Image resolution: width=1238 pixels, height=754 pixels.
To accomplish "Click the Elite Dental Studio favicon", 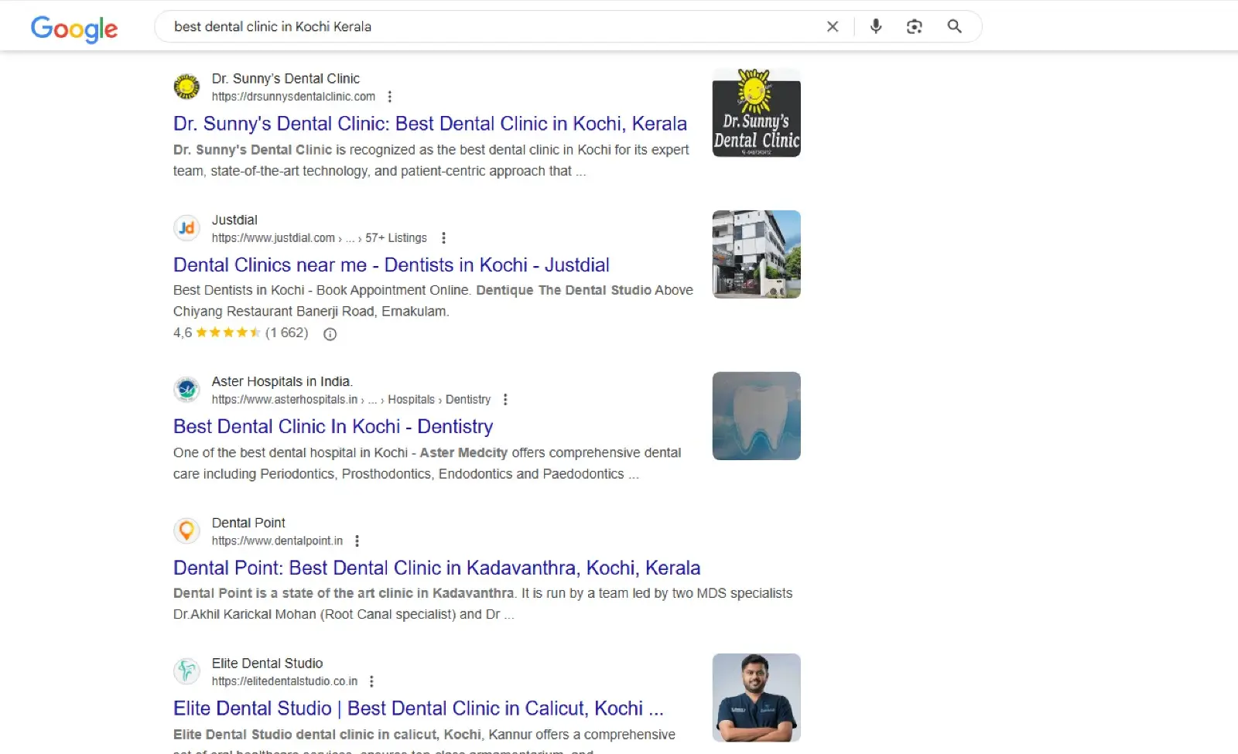I will click(x=186, y=671).
